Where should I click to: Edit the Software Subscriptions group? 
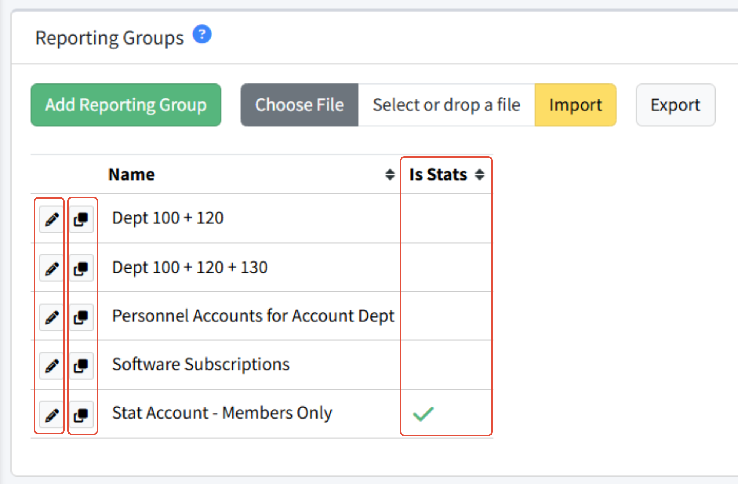point(52,366)
